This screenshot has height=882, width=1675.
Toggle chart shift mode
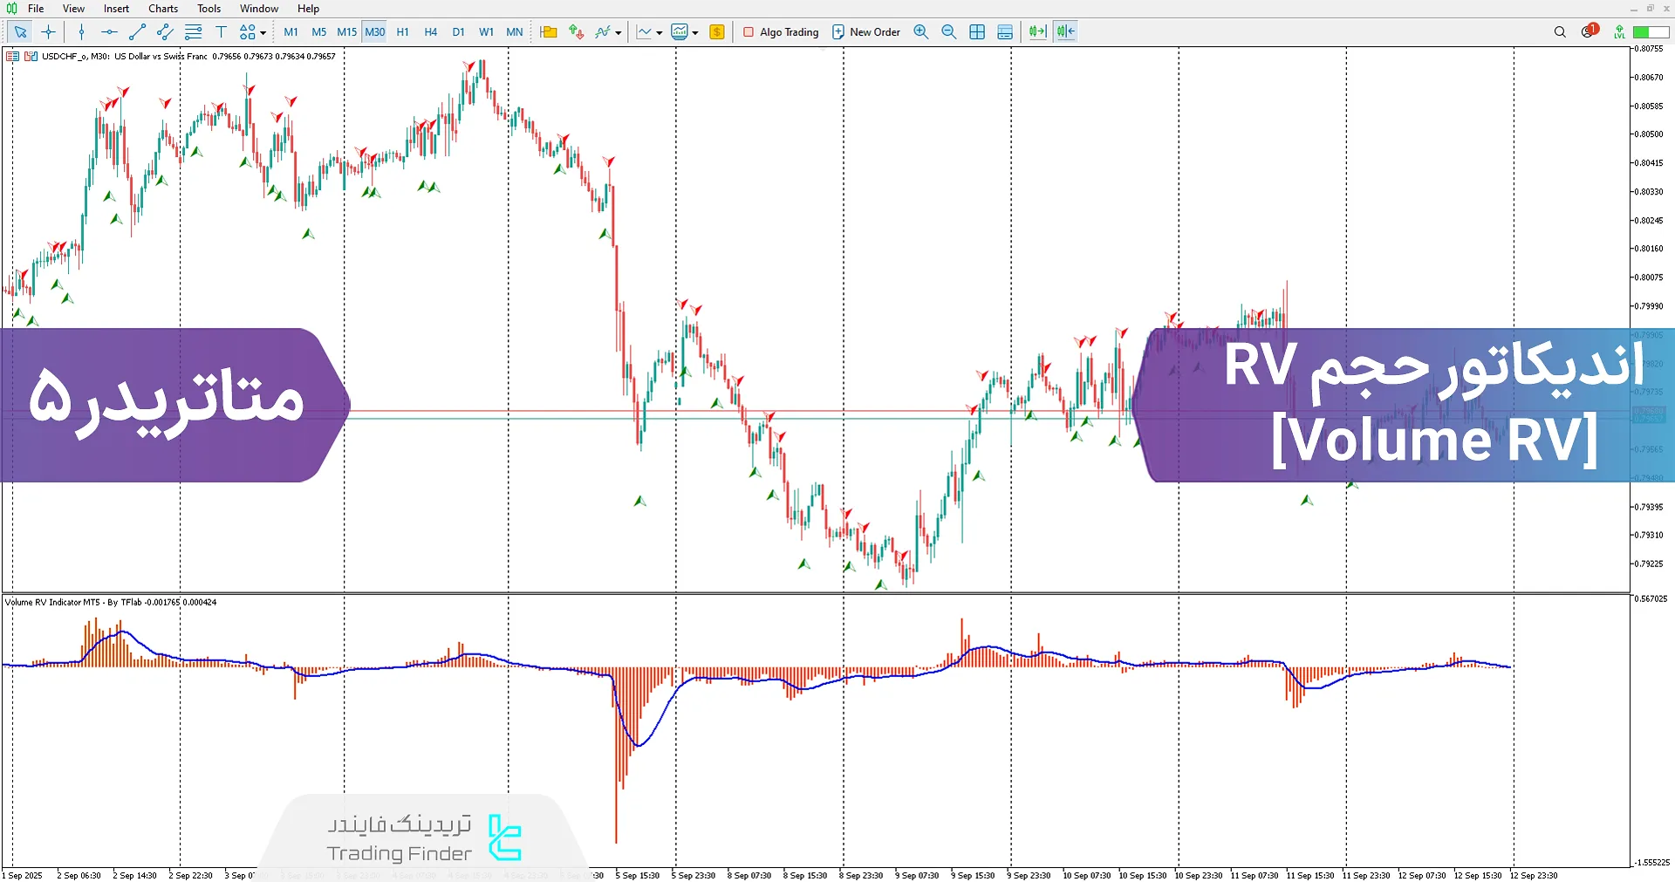coord(1064,31)
